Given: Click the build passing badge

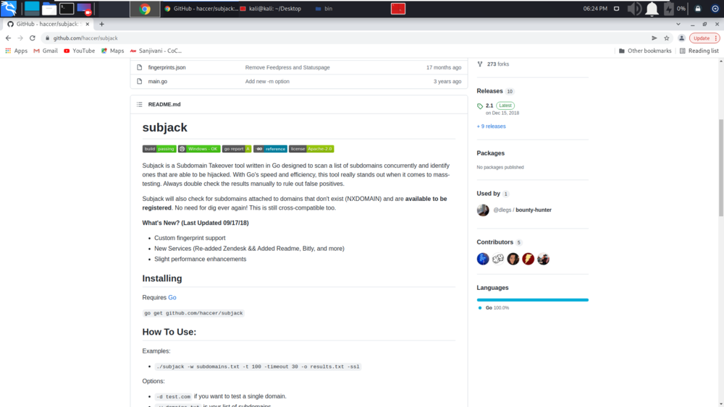Looking at the screenshot, I should coord(159,149).
